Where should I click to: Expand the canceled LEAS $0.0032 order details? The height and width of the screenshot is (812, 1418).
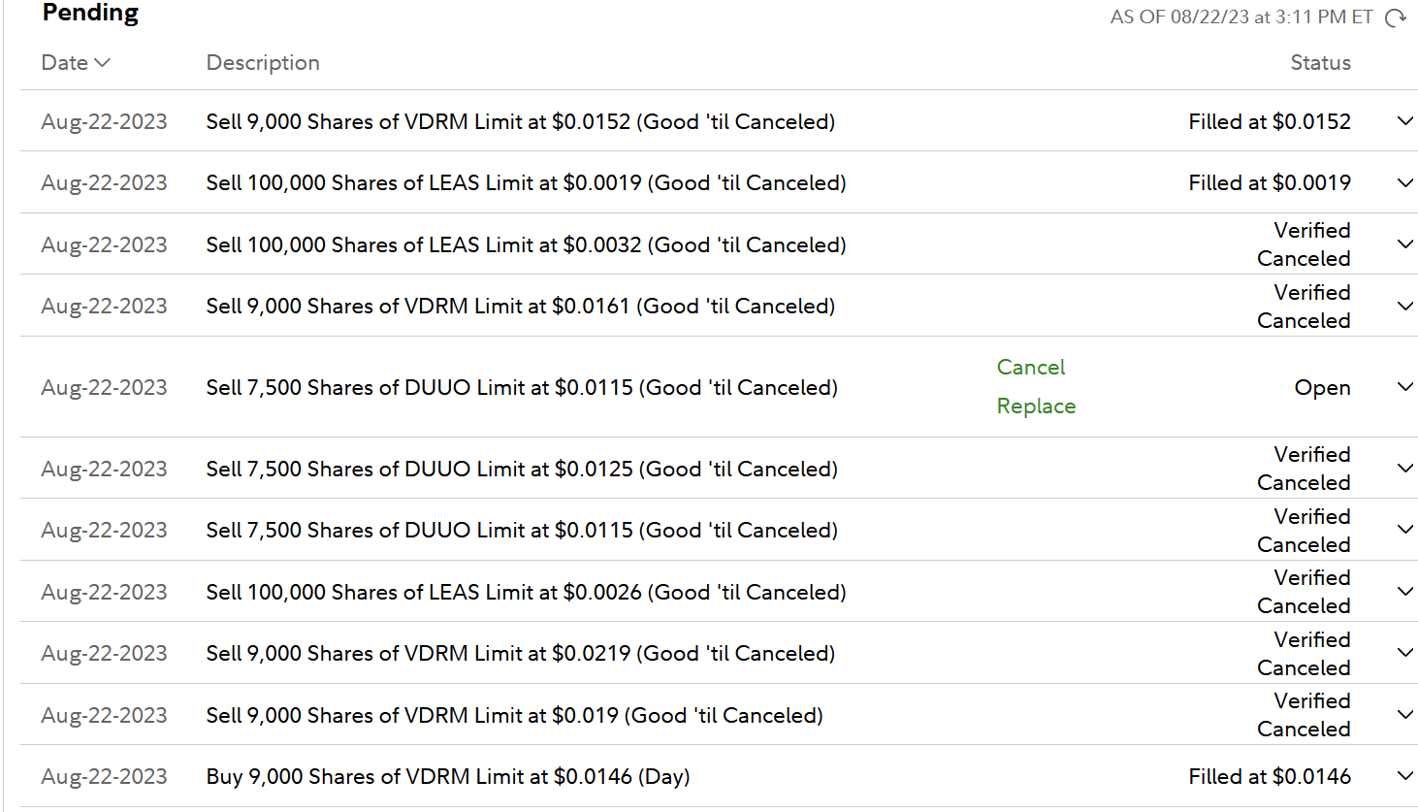click(x=1404, y=244)
